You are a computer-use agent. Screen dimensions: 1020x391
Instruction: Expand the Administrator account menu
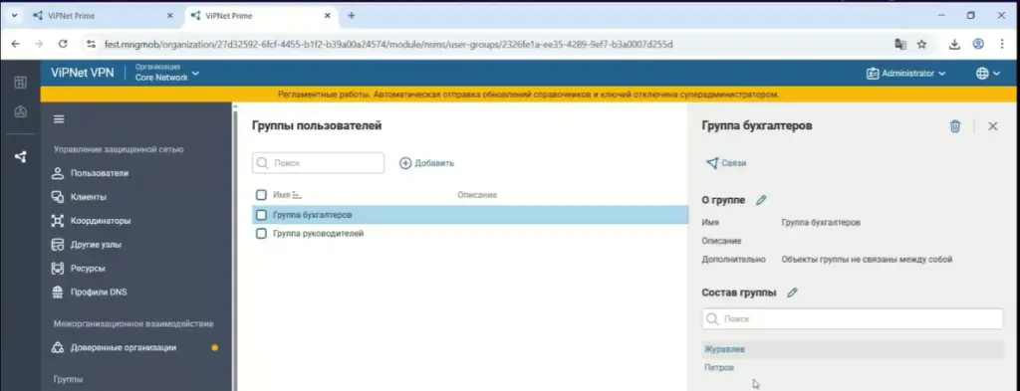[x=905, y=74]
